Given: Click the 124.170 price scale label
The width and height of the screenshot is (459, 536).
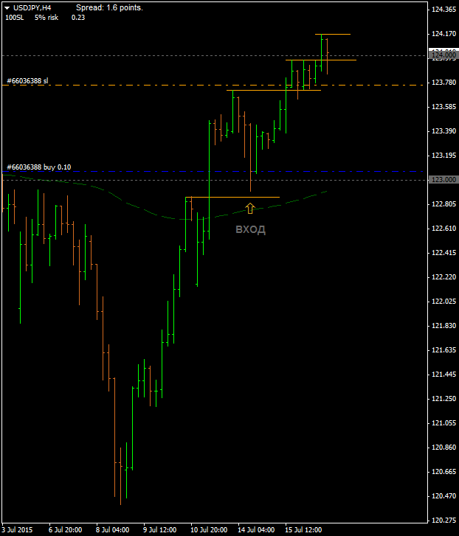Looking at the screenshot, I should pyautogui.click(x=444, y=33).
